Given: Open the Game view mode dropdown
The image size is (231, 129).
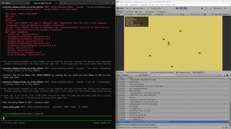Looking at the screenshot, I should (x=121, y=15).
